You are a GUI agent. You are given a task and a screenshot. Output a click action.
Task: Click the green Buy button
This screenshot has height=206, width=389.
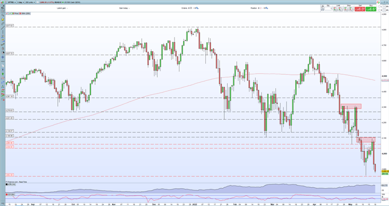(371, 9)
